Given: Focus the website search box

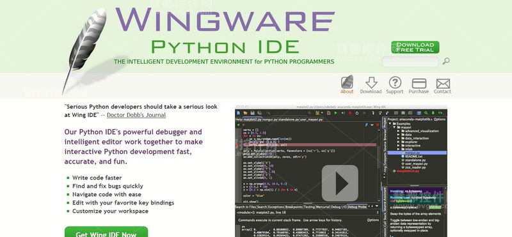Looking at the screenshot, I should (410, 61).
